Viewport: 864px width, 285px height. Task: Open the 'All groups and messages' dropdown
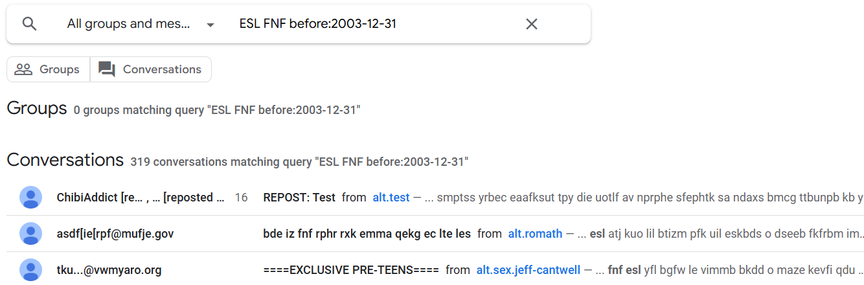click(141, 24)
